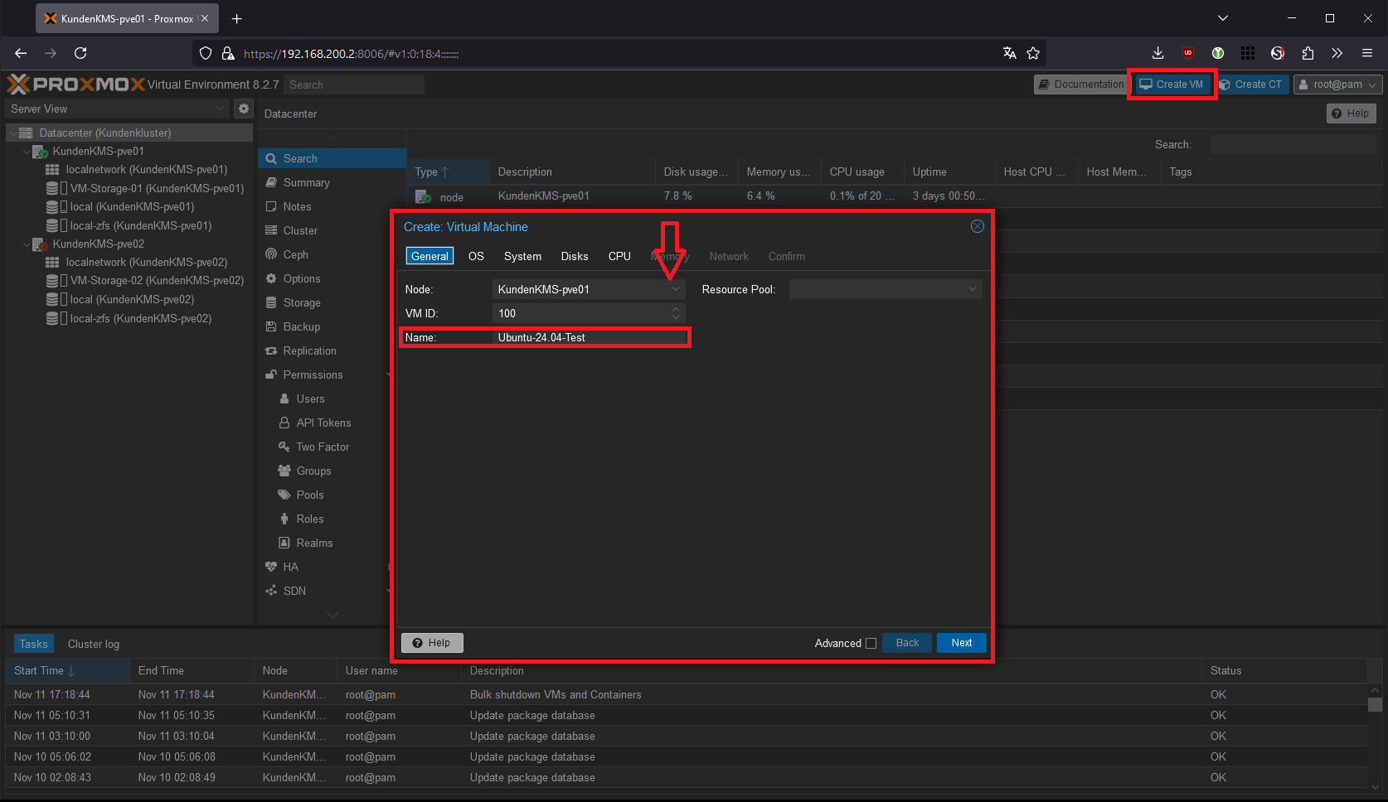Bookmark page with the star icon
The height and width of the screenshot is (802, 1388).
(x=1033, y=53)
